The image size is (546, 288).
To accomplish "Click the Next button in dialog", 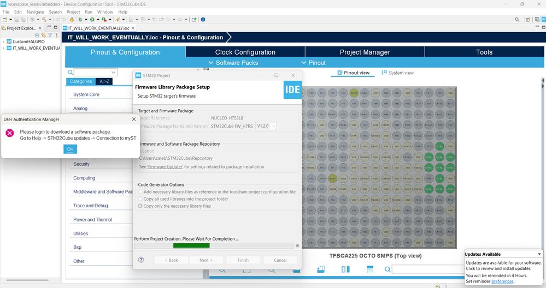I will pyautogui.click(x=206, y=260).
